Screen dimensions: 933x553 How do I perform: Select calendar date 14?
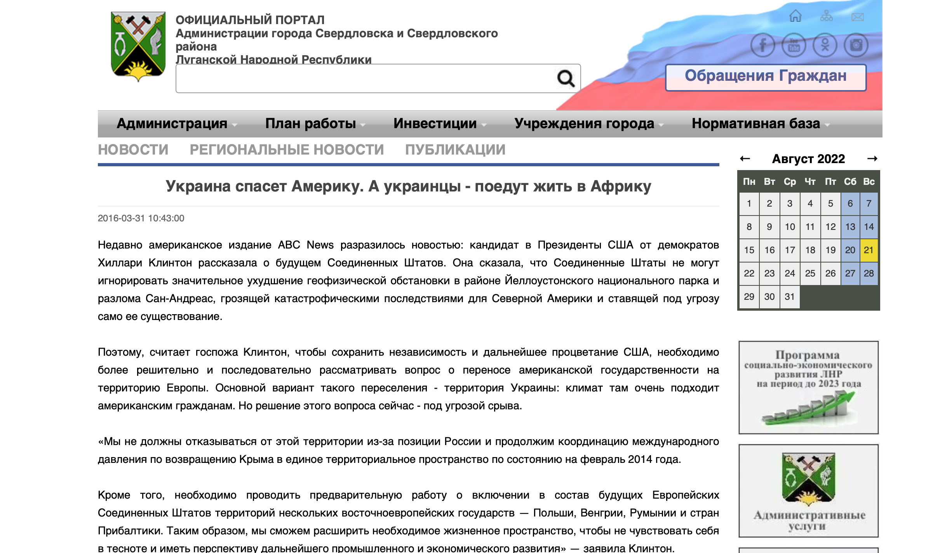click(869, 227)
